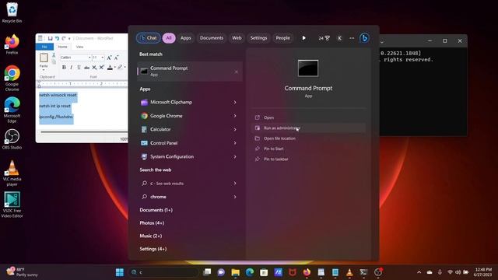This screenshot has width=498, height=280.
Task: Toggle Underline in WordPad
Action: pyautogui.click(x=79, y=68)
